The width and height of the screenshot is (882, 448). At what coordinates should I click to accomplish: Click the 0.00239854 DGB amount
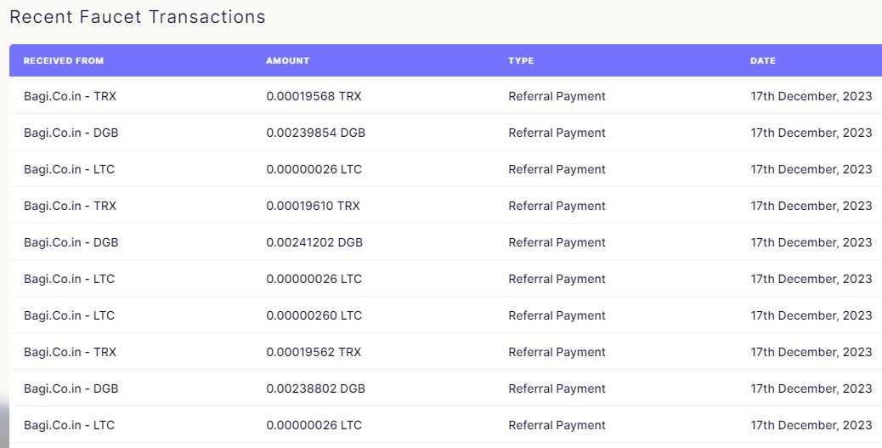[315, 133]
